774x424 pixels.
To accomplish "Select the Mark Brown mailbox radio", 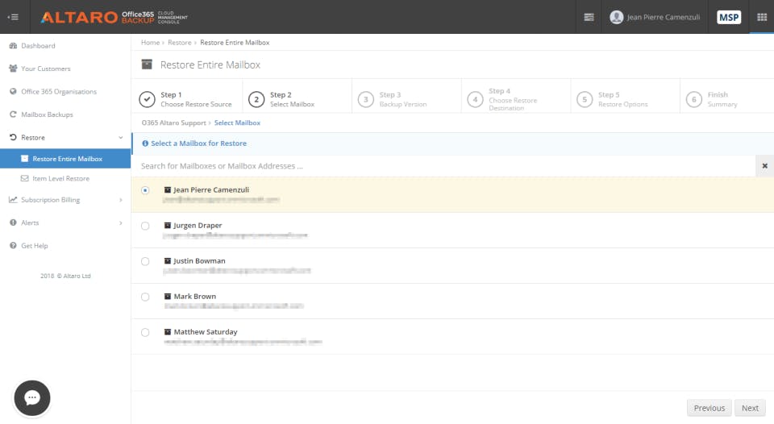I will 145,297.
